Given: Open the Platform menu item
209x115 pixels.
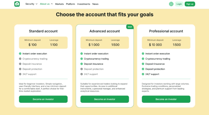Looking at the screenshot, I should pos(70,4).
